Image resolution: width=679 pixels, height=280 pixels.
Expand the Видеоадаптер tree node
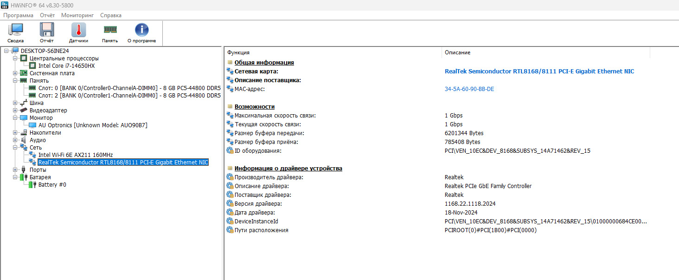coord(15,111)
